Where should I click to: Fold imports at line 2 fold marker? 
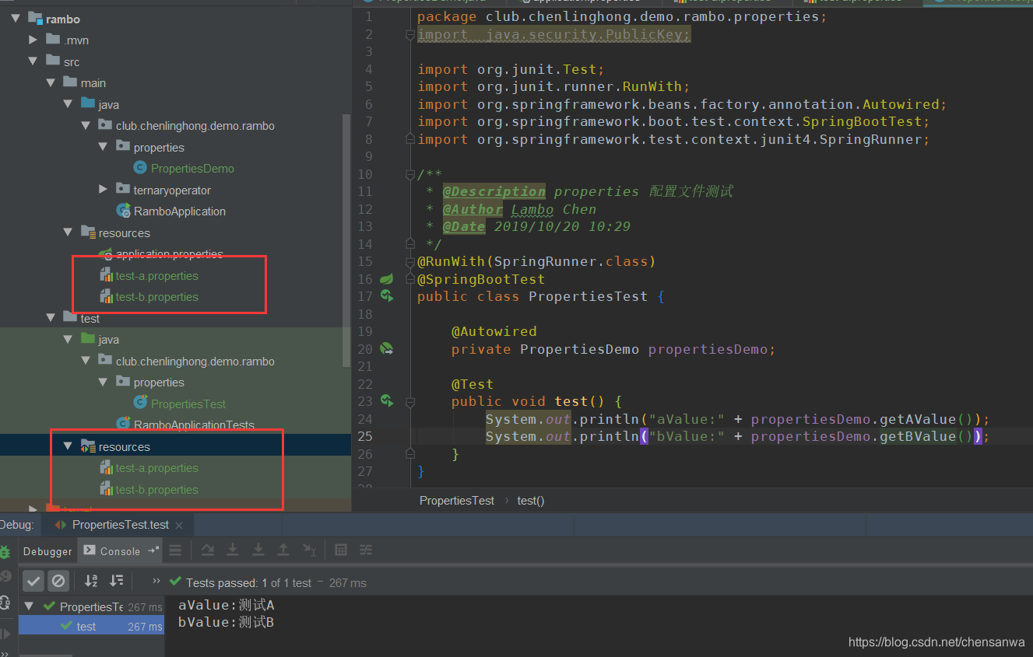[x=410, y=34]
